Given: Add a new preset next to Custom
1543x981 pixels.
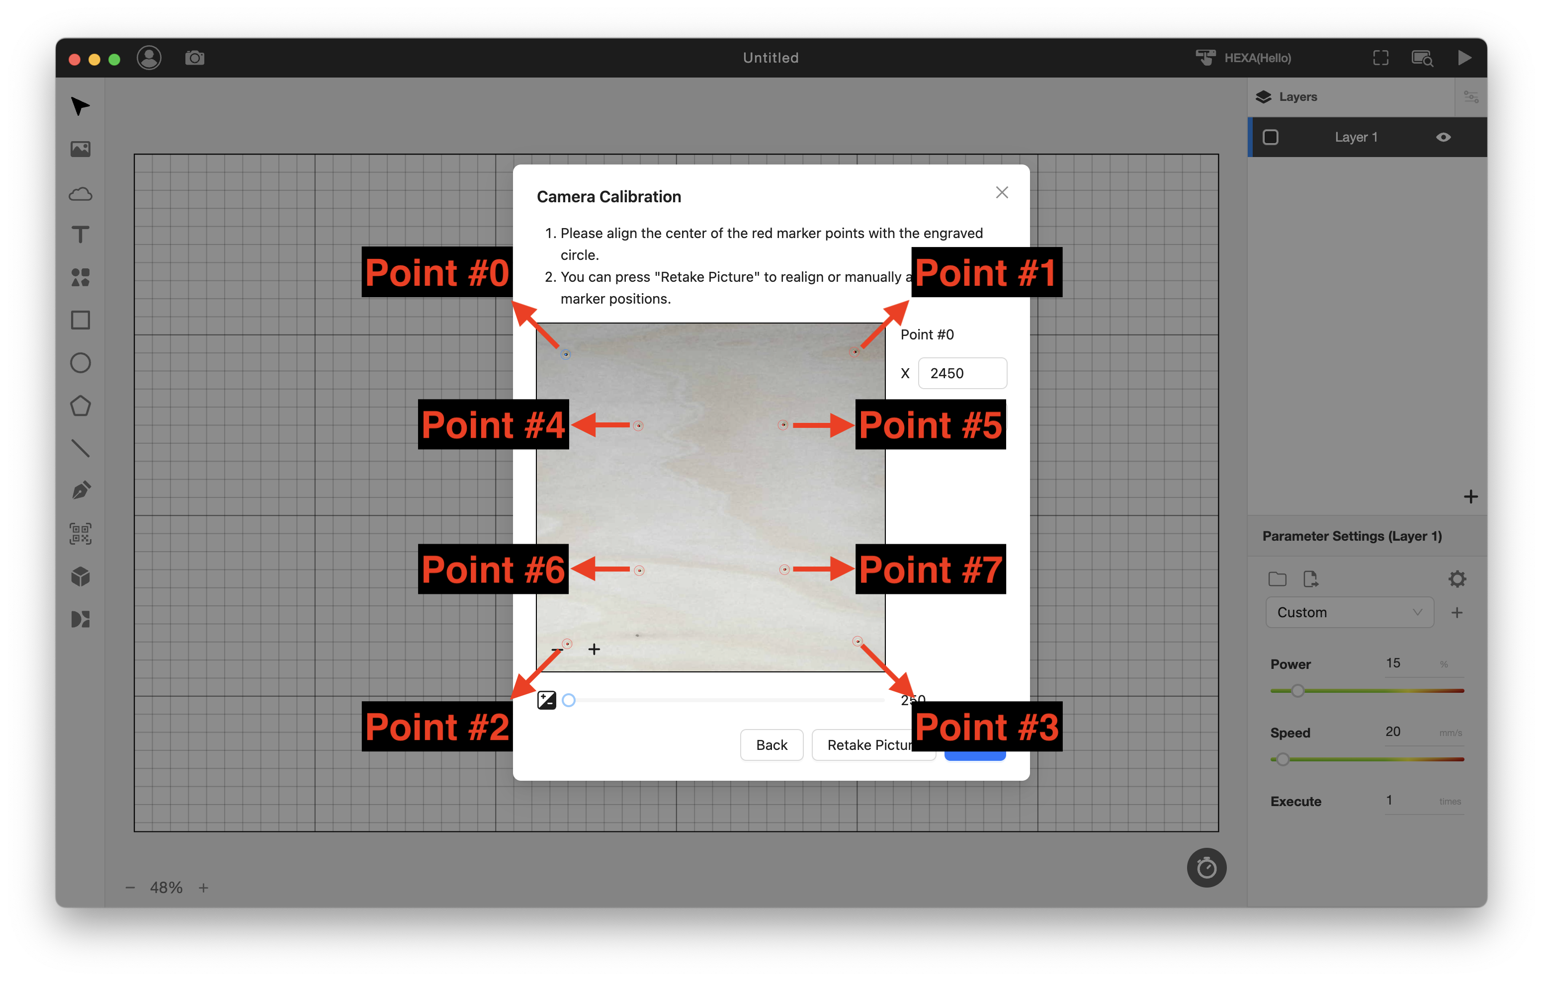Looking at the screenshot, I should pyautogui.click(x=1457, y=613).
